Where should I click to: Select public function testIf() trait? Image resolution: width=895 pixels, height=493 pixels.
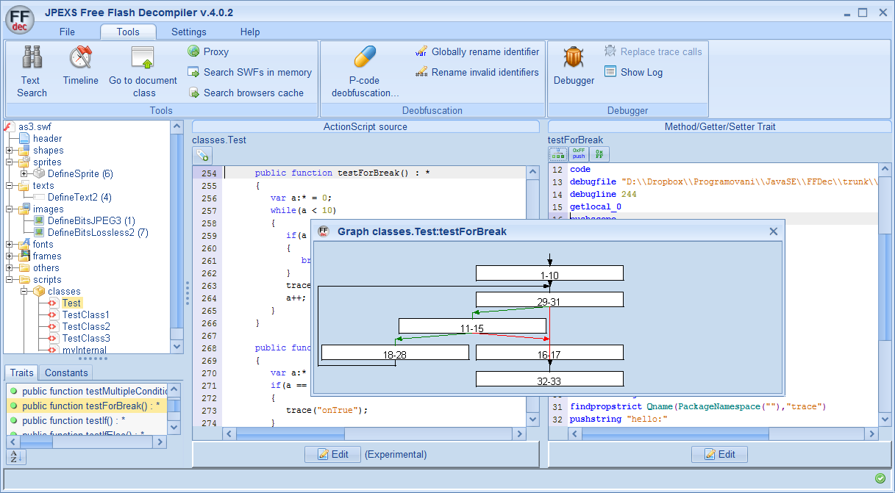[x=87, y=421]
